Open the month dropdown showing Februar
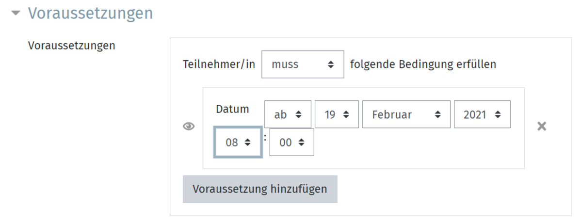Viewport: 582px width, 224px height. click(x=406, y=114)
